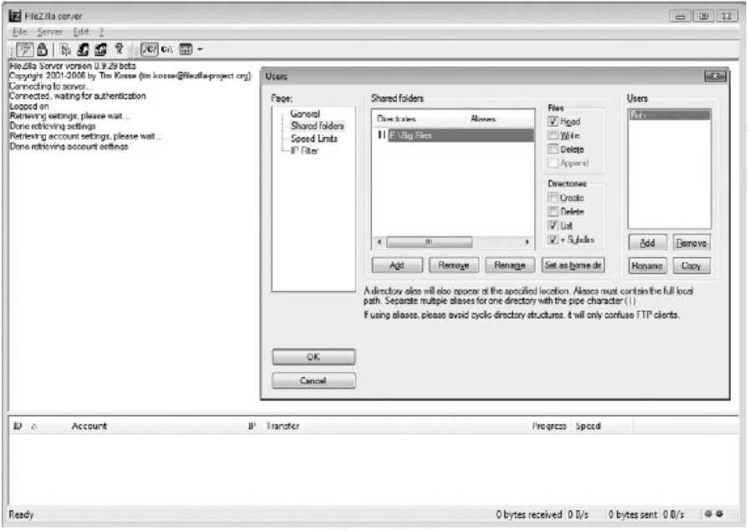
Task: Open the File menu
Action: pyautogui.click(x=19, y=32)
